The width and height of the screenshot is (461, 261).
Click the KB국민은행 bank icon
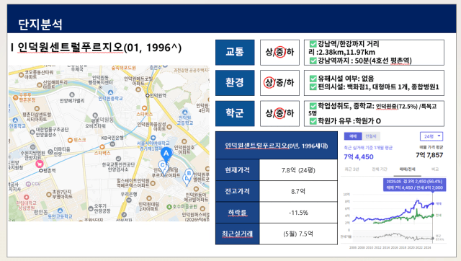click(x=112, y=144)
